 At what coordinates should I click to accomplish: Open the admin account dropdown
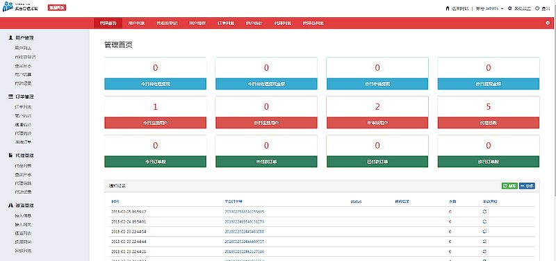click(x=490, y=8)
